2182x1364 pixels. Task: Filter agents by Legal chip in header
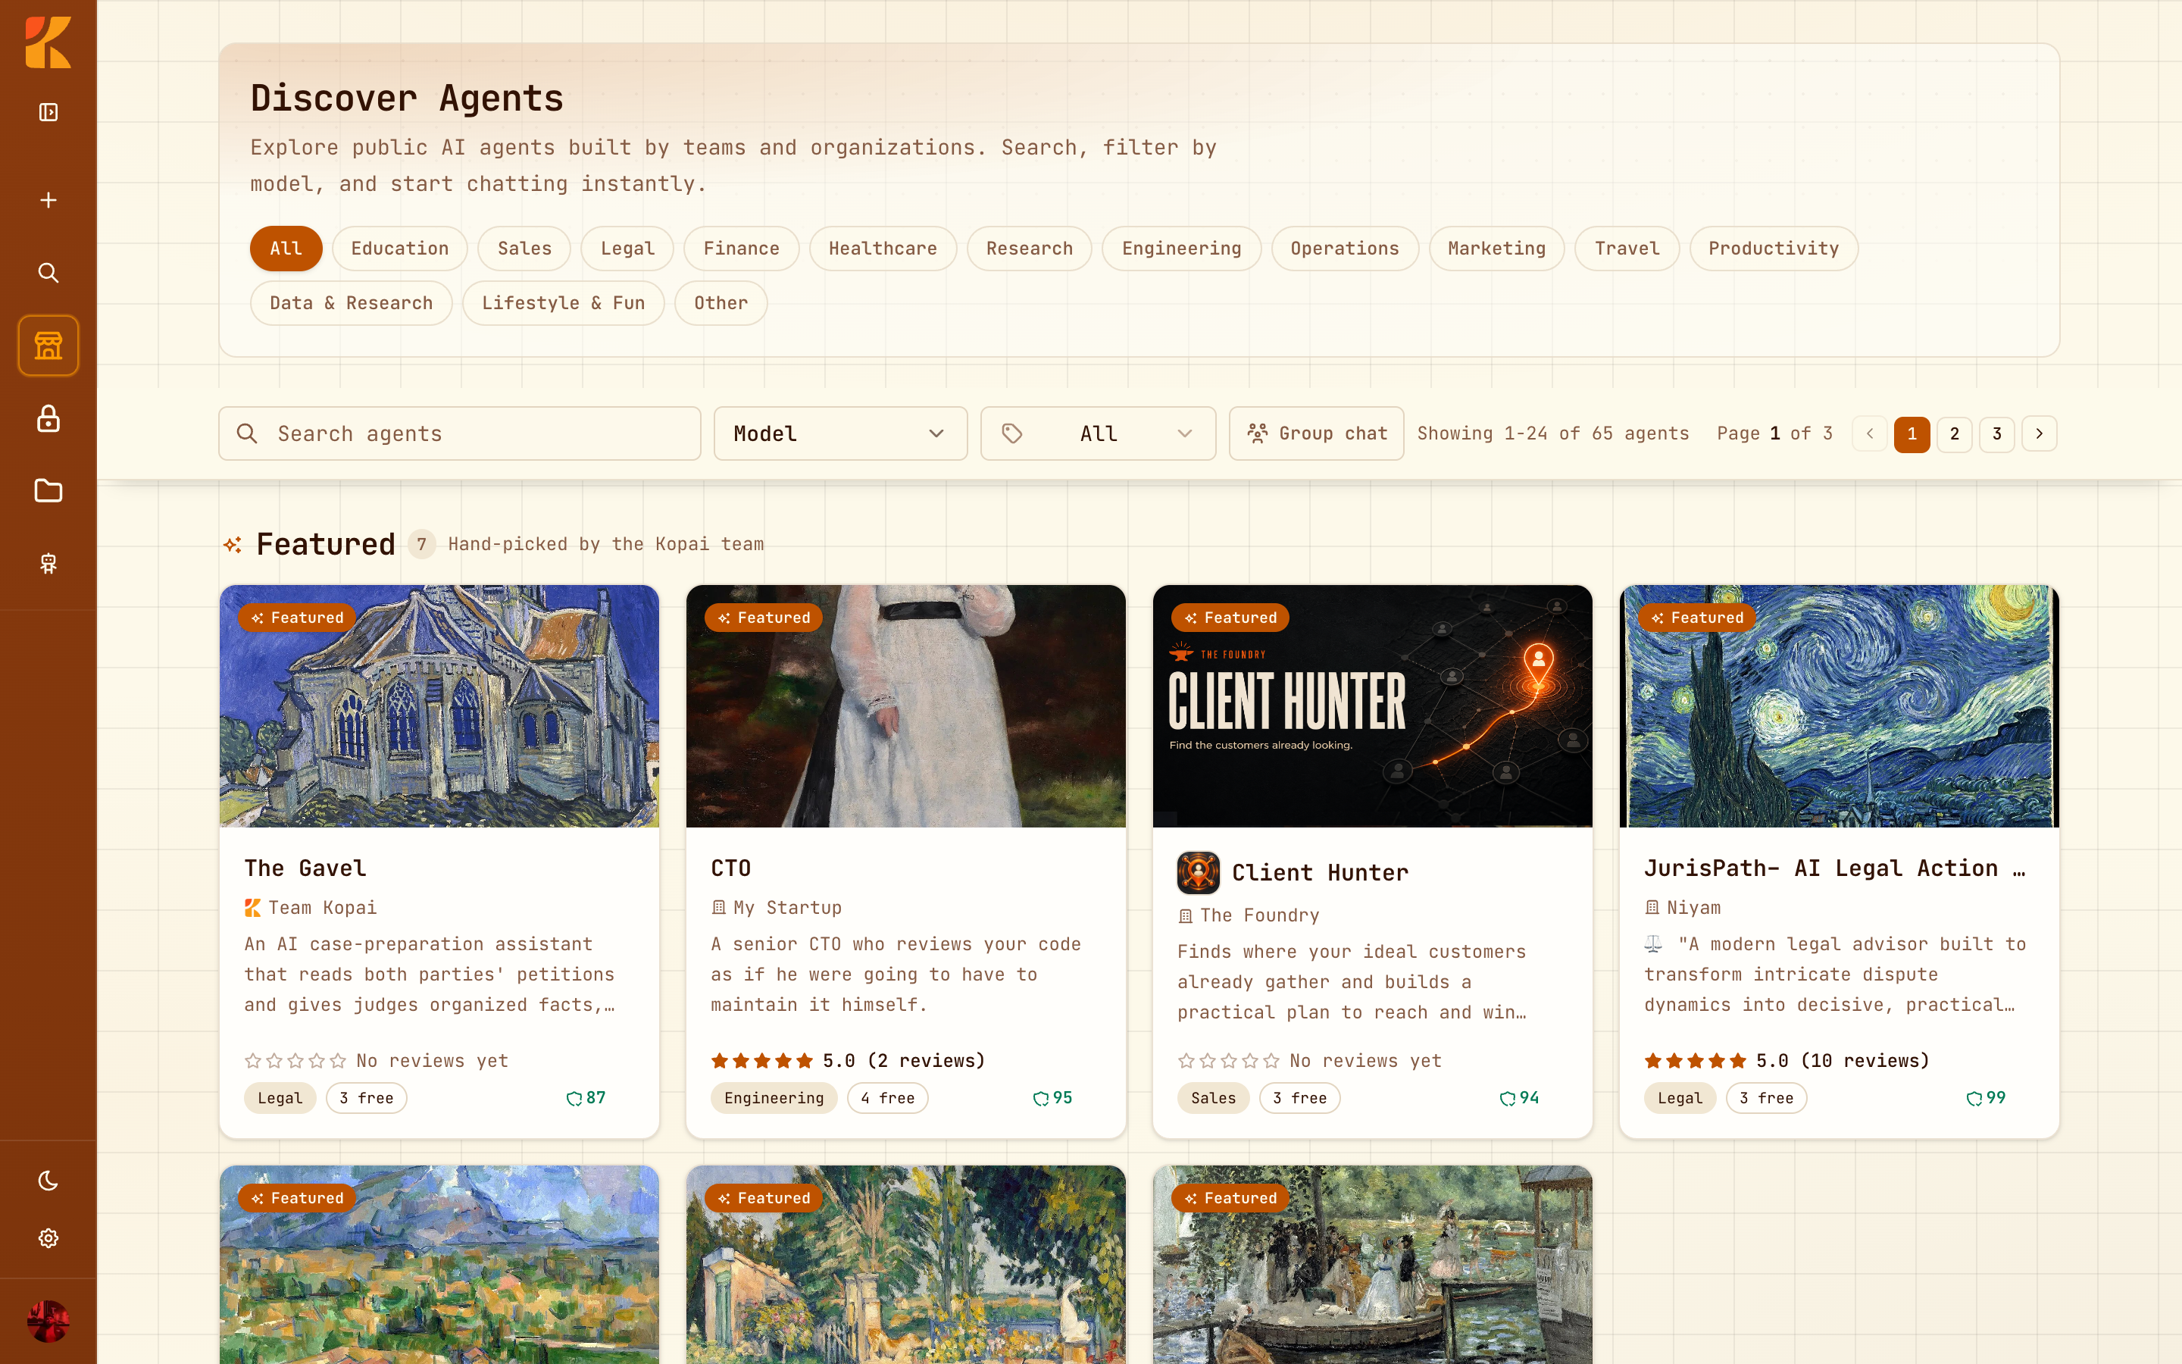coord(627,249)
